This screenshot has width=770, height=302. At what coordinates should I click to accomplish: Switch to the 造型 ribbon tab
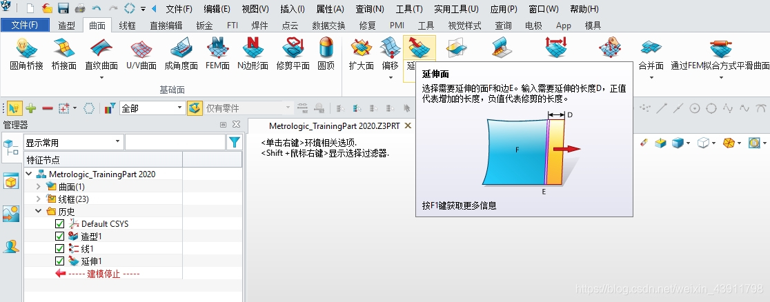point(67,26)
